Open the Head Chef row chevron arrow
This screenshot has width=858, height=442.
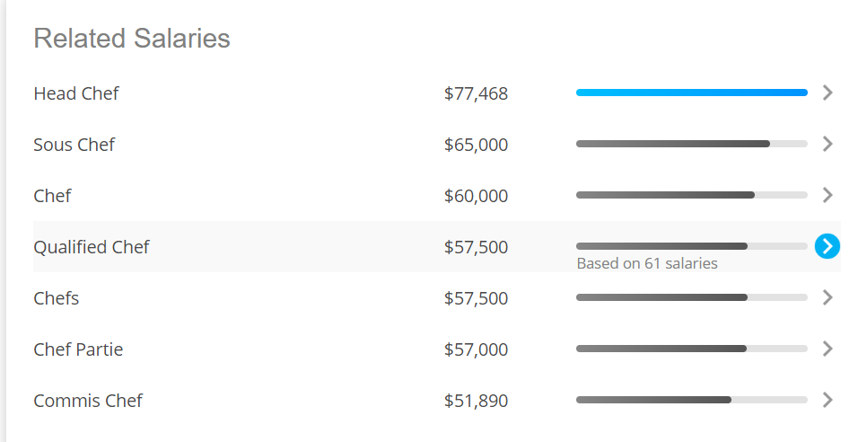point(827,93)
